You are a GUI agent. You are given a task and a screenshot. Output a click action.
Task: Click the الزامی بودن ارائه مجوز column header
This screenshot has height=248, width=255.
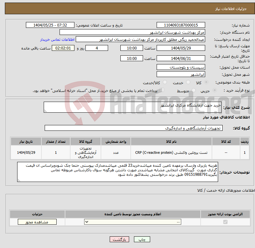[x=225, y=214]
